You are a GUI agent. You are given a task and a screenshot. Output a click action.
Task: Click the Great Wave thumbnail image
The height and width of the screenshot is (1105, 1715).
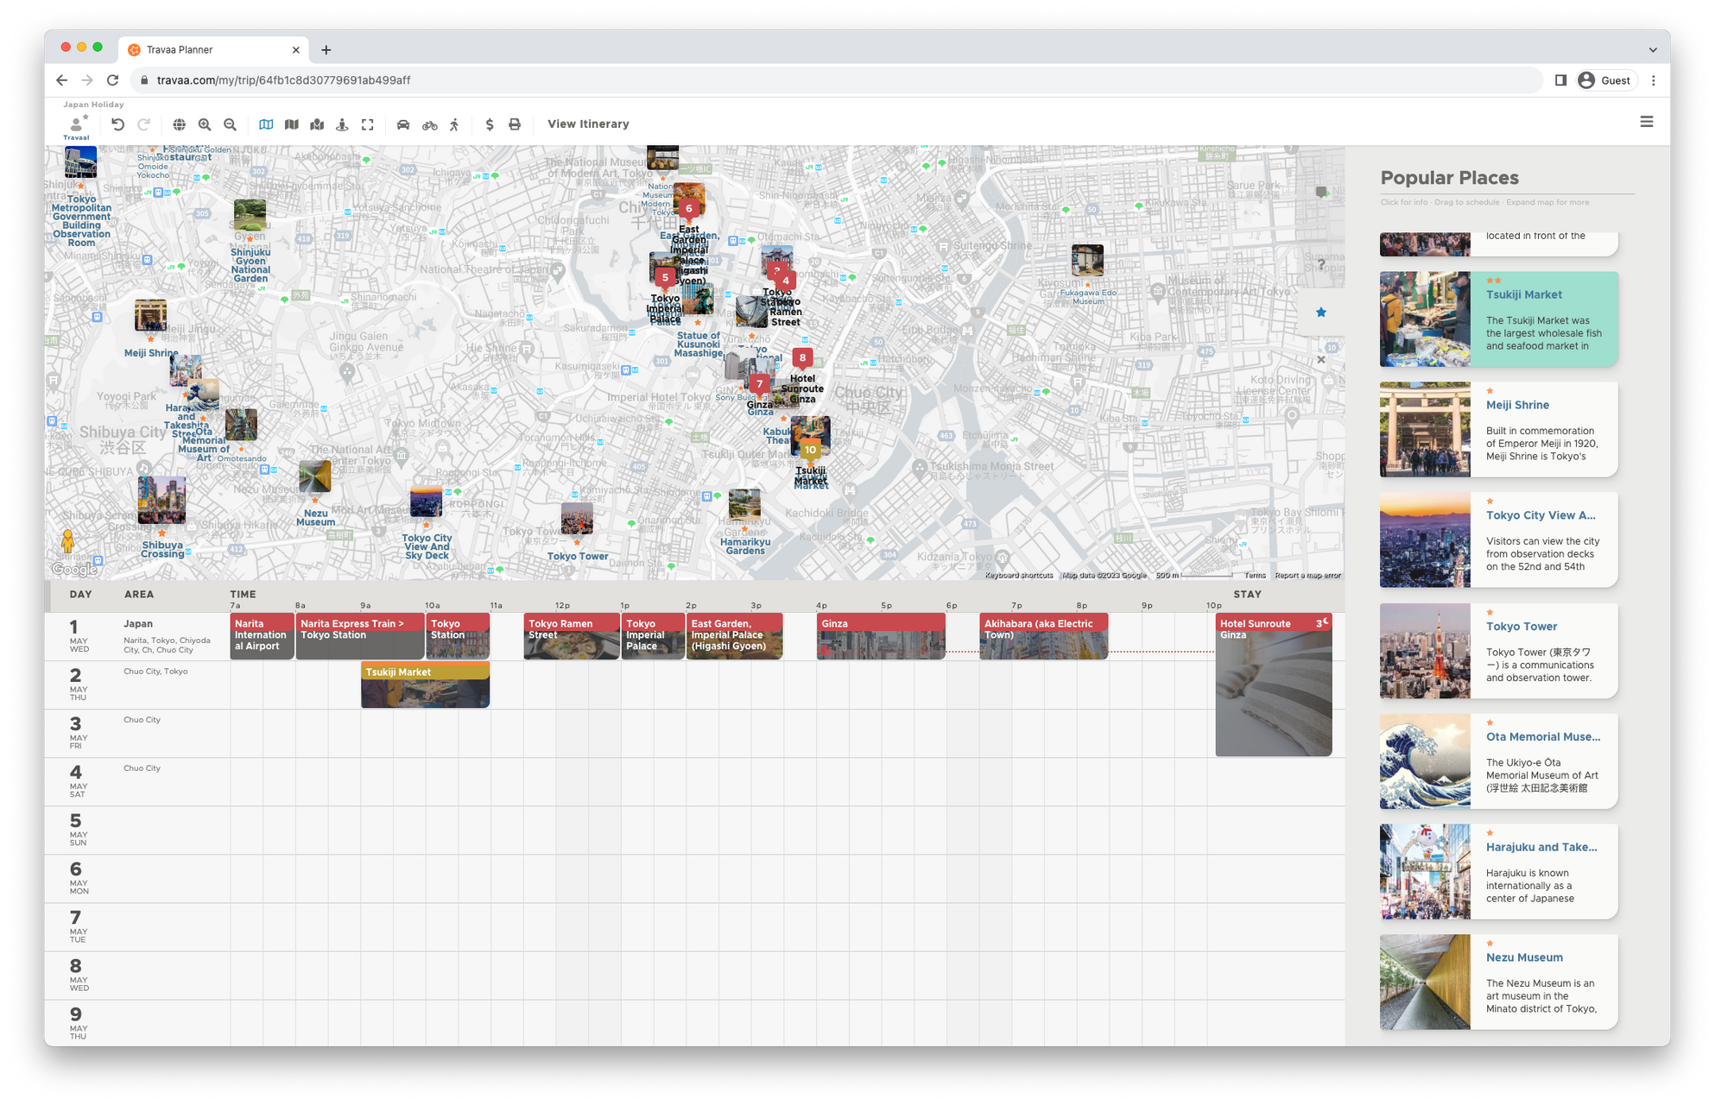coord(1425,761)
